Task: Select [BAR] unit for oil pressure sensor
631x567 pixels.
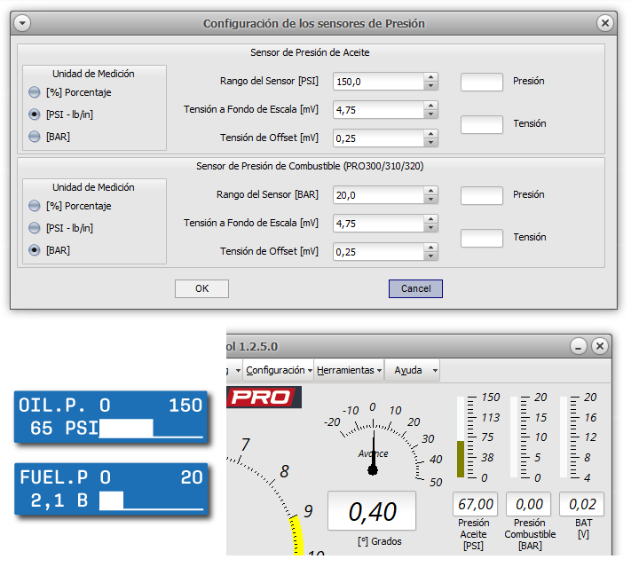Action: pyautogui.click(x=35, y=137)
